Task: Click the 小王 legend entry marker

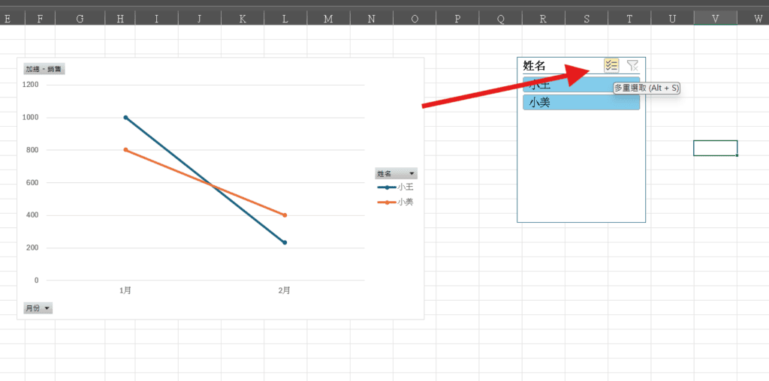Action: point(387,187)
